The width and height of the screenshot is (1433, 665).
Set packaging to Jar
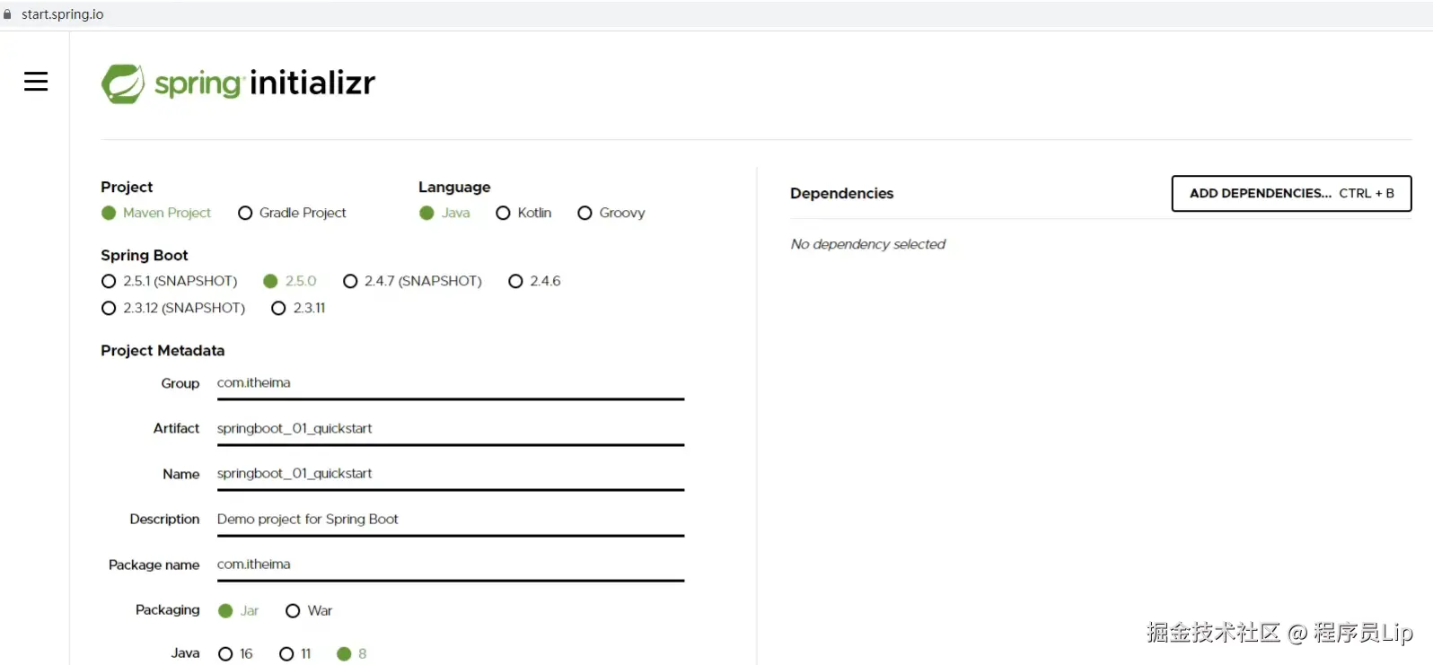(x=238, y=610)
